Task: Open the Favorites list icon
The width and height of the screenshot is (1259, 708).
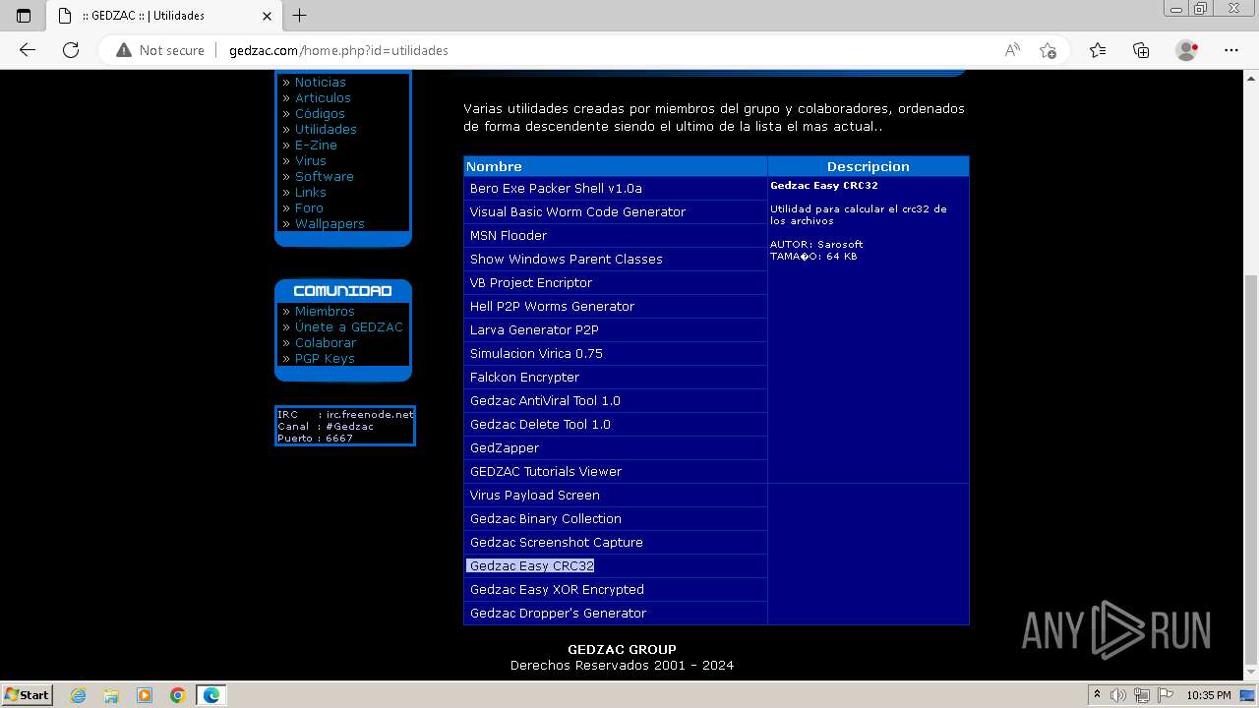Action: [x=1098, y=50]
